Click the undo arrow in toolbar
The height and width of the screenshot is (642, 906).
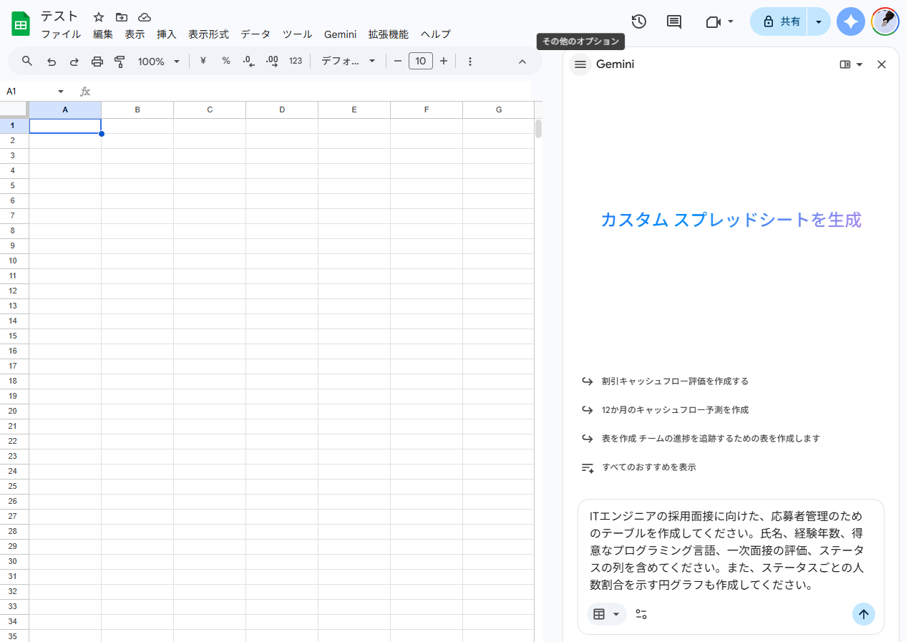[x=52, y=62]
